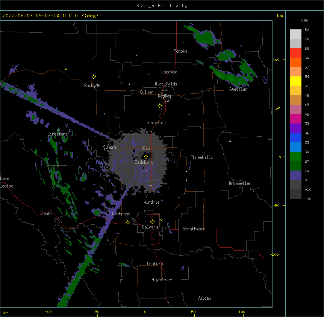This screenshot has width=324, height=317.
Task: Click the white asterisk marker east of Innisfail
Action: click(189, 114)
